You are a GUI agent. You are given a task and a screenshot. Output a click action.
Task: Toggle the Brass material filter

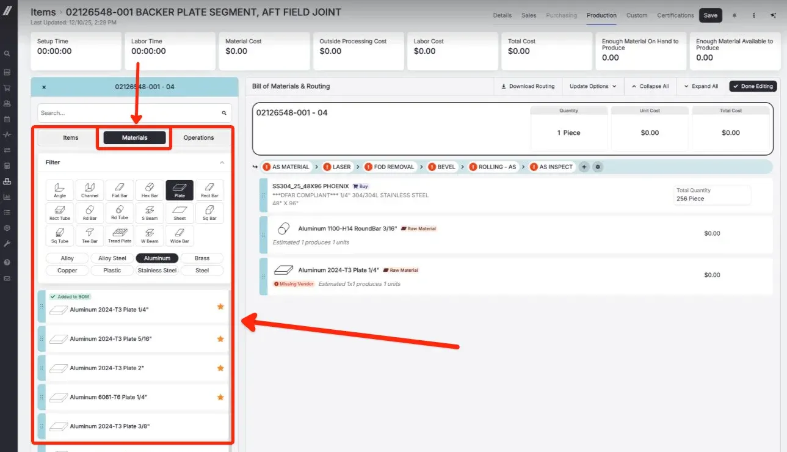(x=201, y=258)
